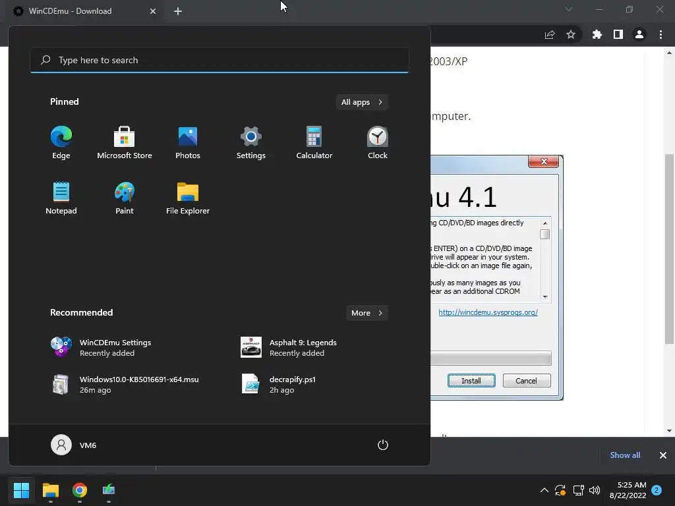Click the red close button on installer image
675x506 pixels.
543,161
